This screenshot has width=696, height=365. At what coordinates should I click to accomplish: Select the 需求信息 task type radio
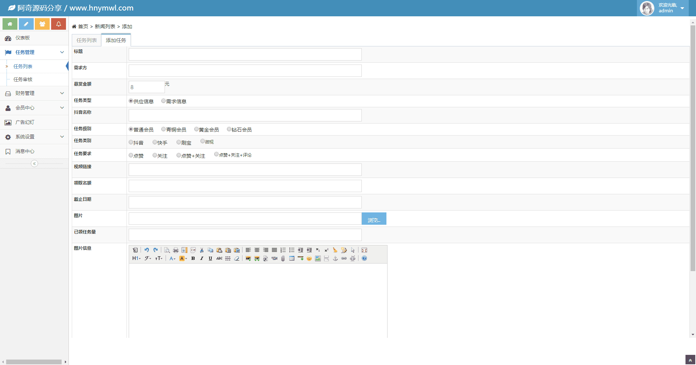coord(163,101)
